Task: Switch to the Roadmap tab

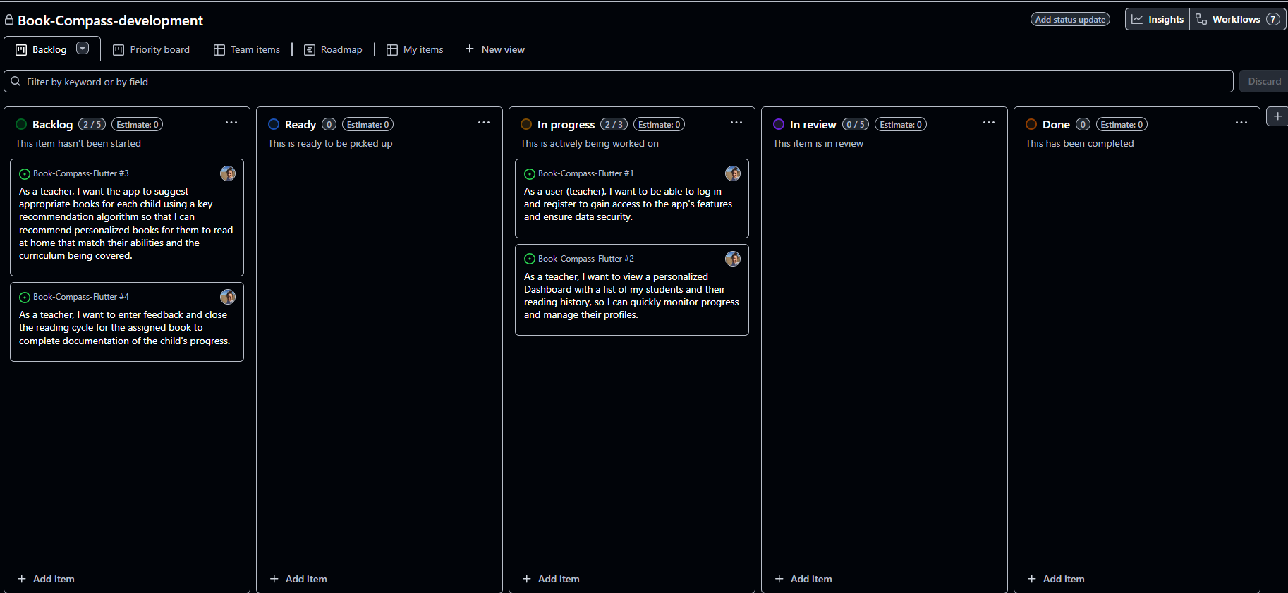Action: [333, 49]
